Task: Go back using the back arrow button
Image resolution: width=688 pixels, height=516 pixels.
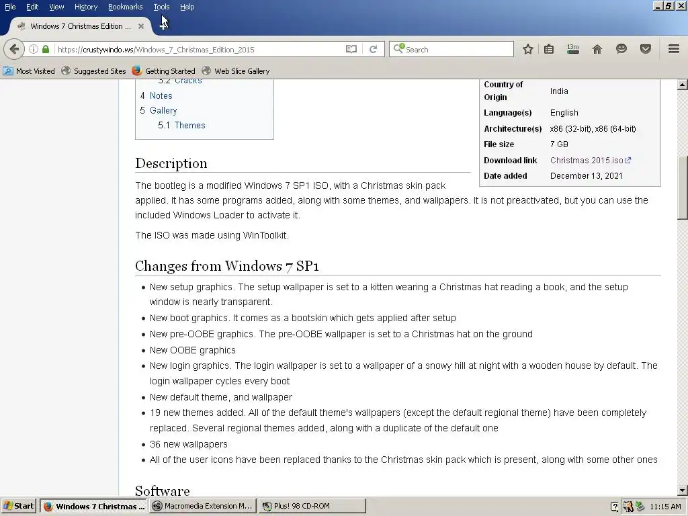Action: coord(14,49)
